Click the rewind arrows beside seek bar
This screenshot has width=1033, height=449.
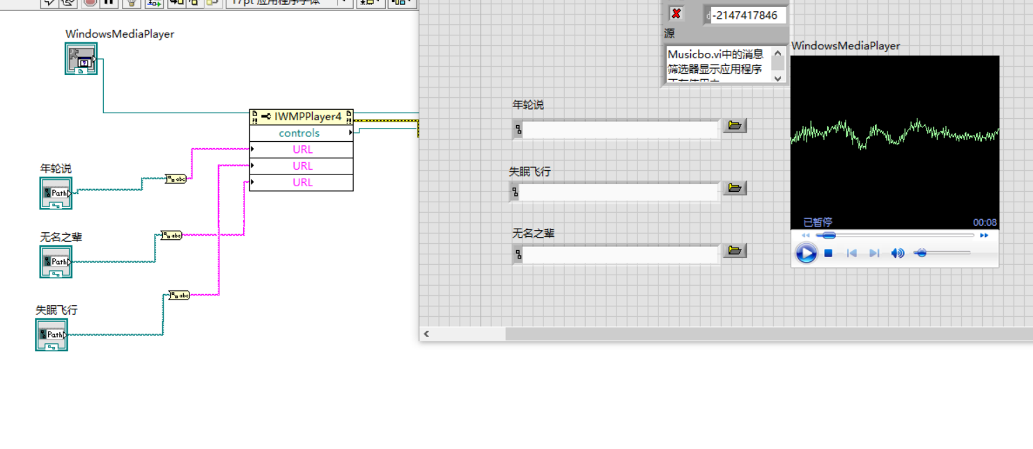pyautogui.click(x=806, y=236)
